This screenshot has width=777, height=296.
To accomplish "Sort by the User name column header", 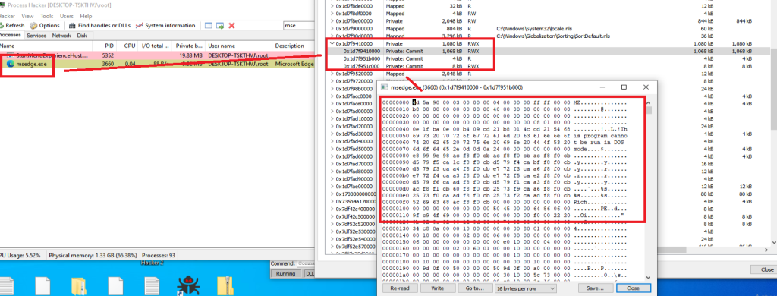I will 239,46.
